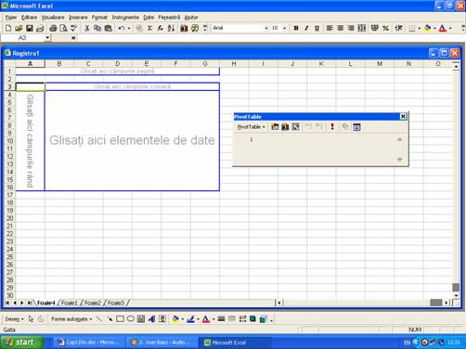Image resolution: width=466 pixels, height=349 pixels.
Task: Open the Name Box dropdown arrow
Action: [47, 38]
